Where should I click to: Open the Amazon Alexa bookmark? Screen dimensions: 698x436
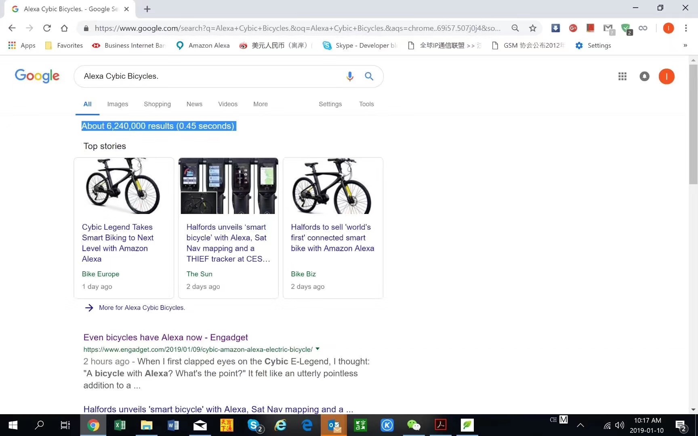point(203,45)
